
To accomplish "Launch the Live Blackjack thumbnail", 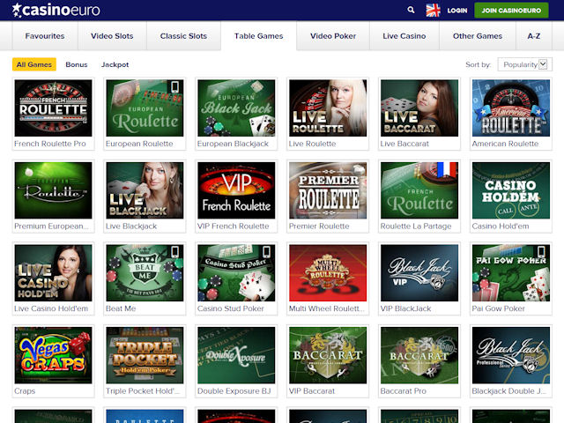I will coord(145,190).
